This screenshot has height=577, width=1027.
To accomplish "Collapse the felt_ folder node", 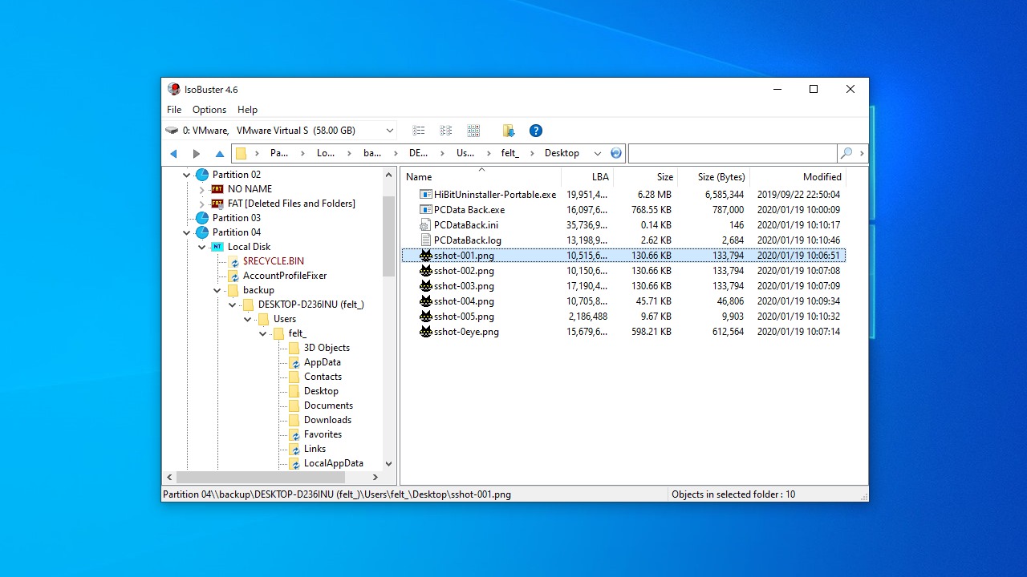I will [263, 333].
